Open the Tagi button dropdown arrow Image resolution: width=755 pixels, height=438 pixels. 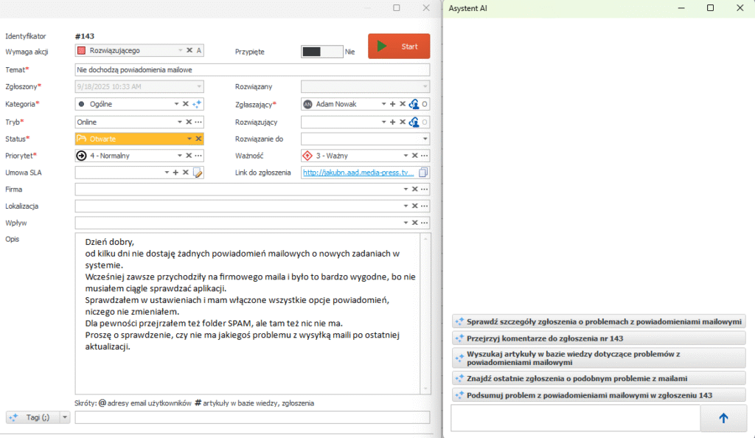65,417
